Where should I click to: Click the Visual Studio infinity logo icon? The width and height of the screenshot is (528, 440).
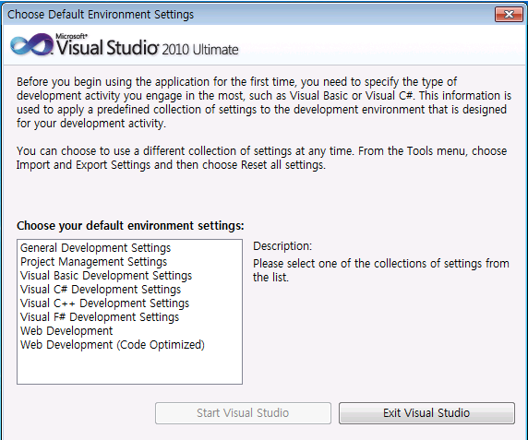(31, 44)
